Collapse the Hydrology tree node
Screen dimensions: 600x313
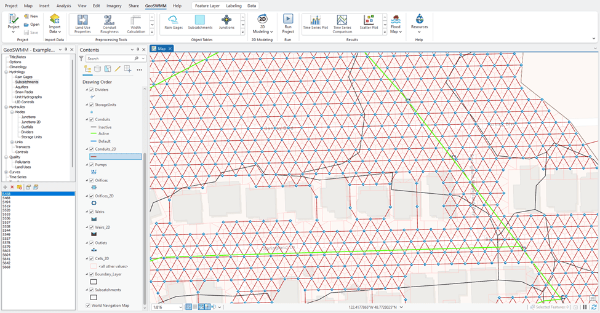click(5, 72)
